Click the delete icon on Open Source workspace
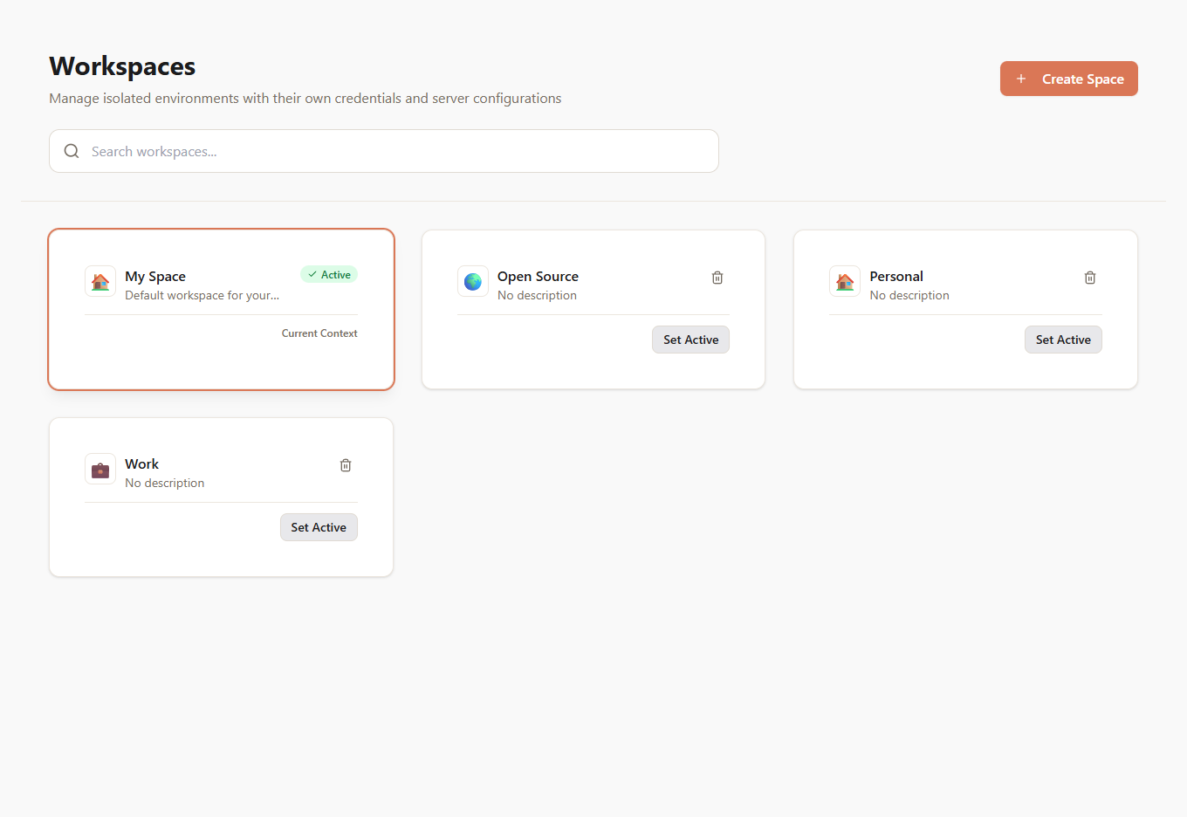Screen dimensions: 1187x817 717,277
